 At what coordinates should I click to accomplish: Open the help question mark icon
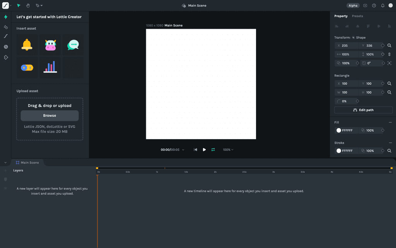point(374,5)
